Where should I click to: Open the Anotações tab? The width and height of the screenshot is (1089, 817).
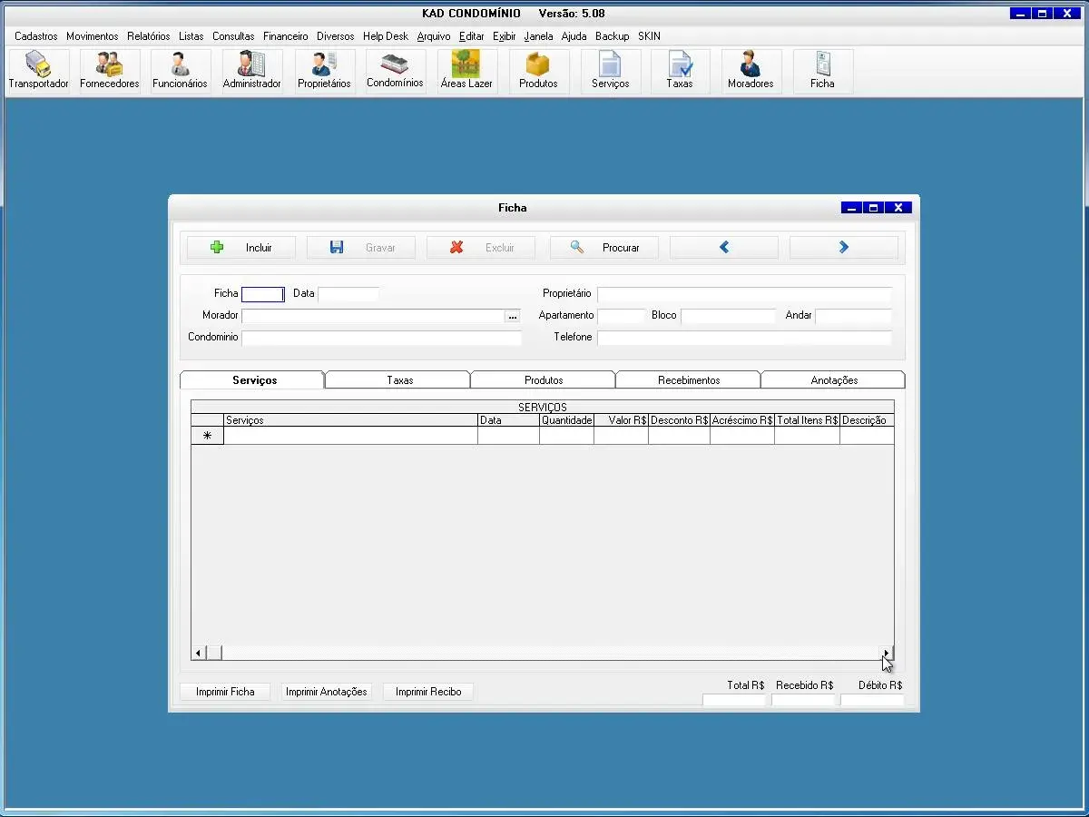point(834,380)
